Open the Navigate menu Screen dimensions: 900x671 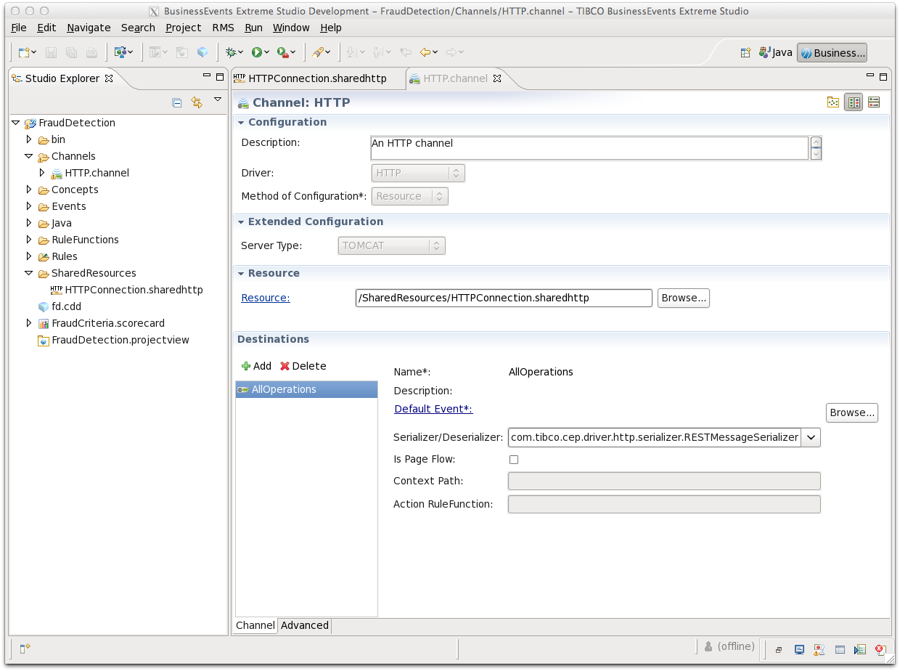89,28
